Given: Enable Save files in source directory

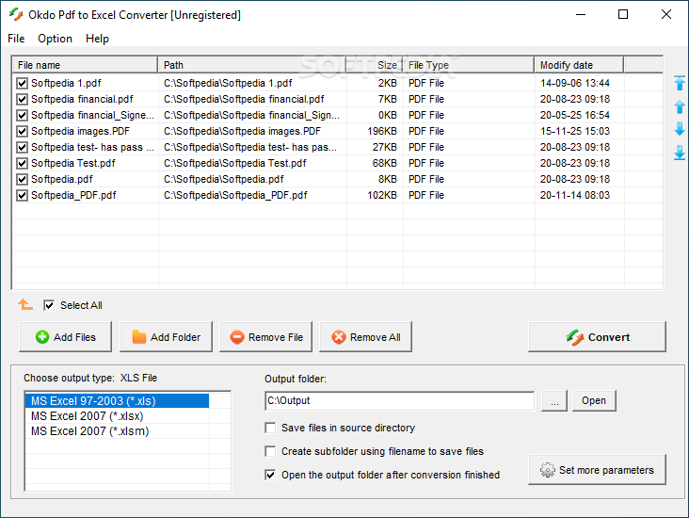Looking at the screenshot, I should click(270, 428).
